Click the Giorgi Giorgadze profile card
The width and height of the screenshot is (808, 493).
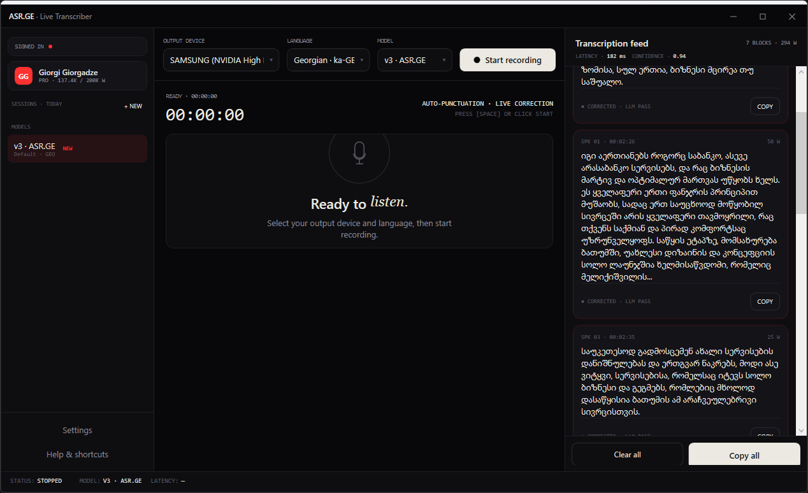point(77,76)
